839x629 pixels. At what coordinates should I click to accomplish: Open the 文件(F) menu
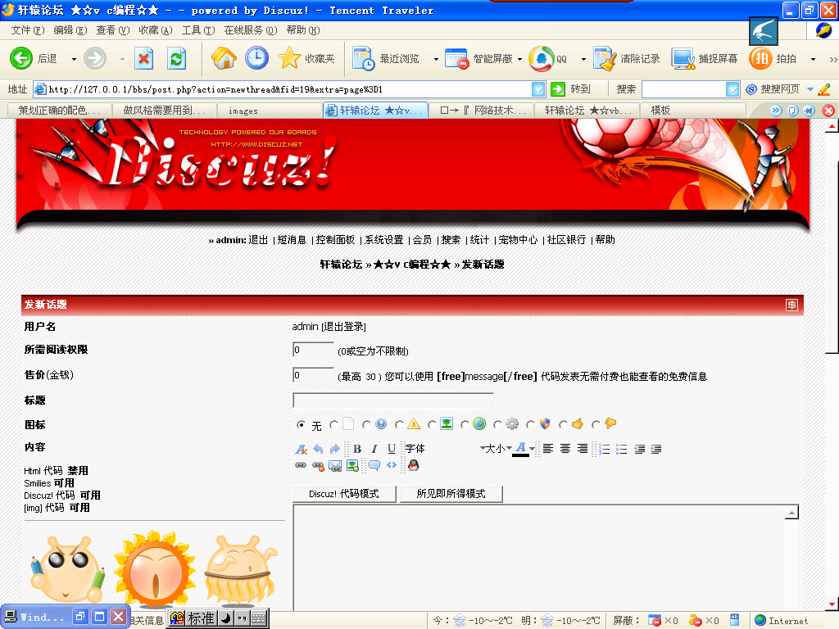pos(28,30)
